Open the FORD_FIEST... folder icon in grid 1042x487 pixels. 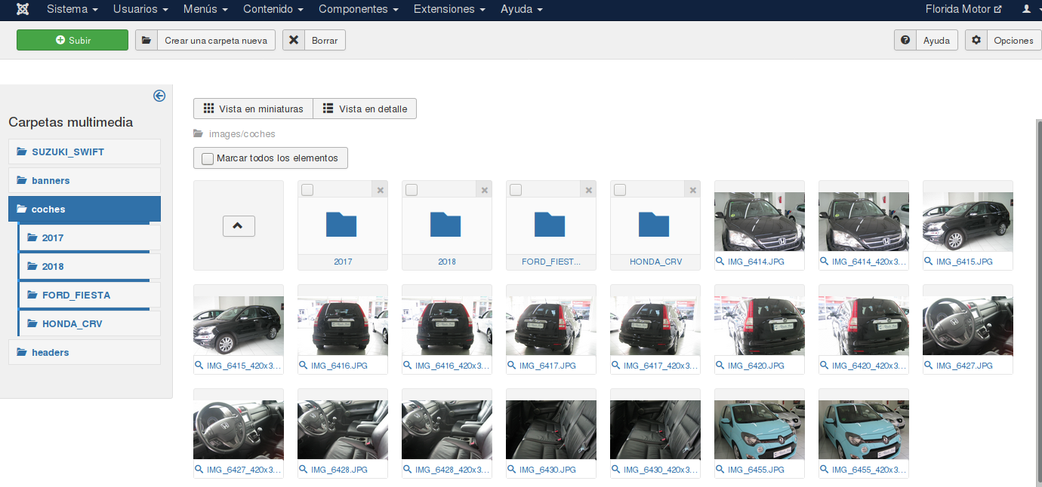(x=550, y=225)
